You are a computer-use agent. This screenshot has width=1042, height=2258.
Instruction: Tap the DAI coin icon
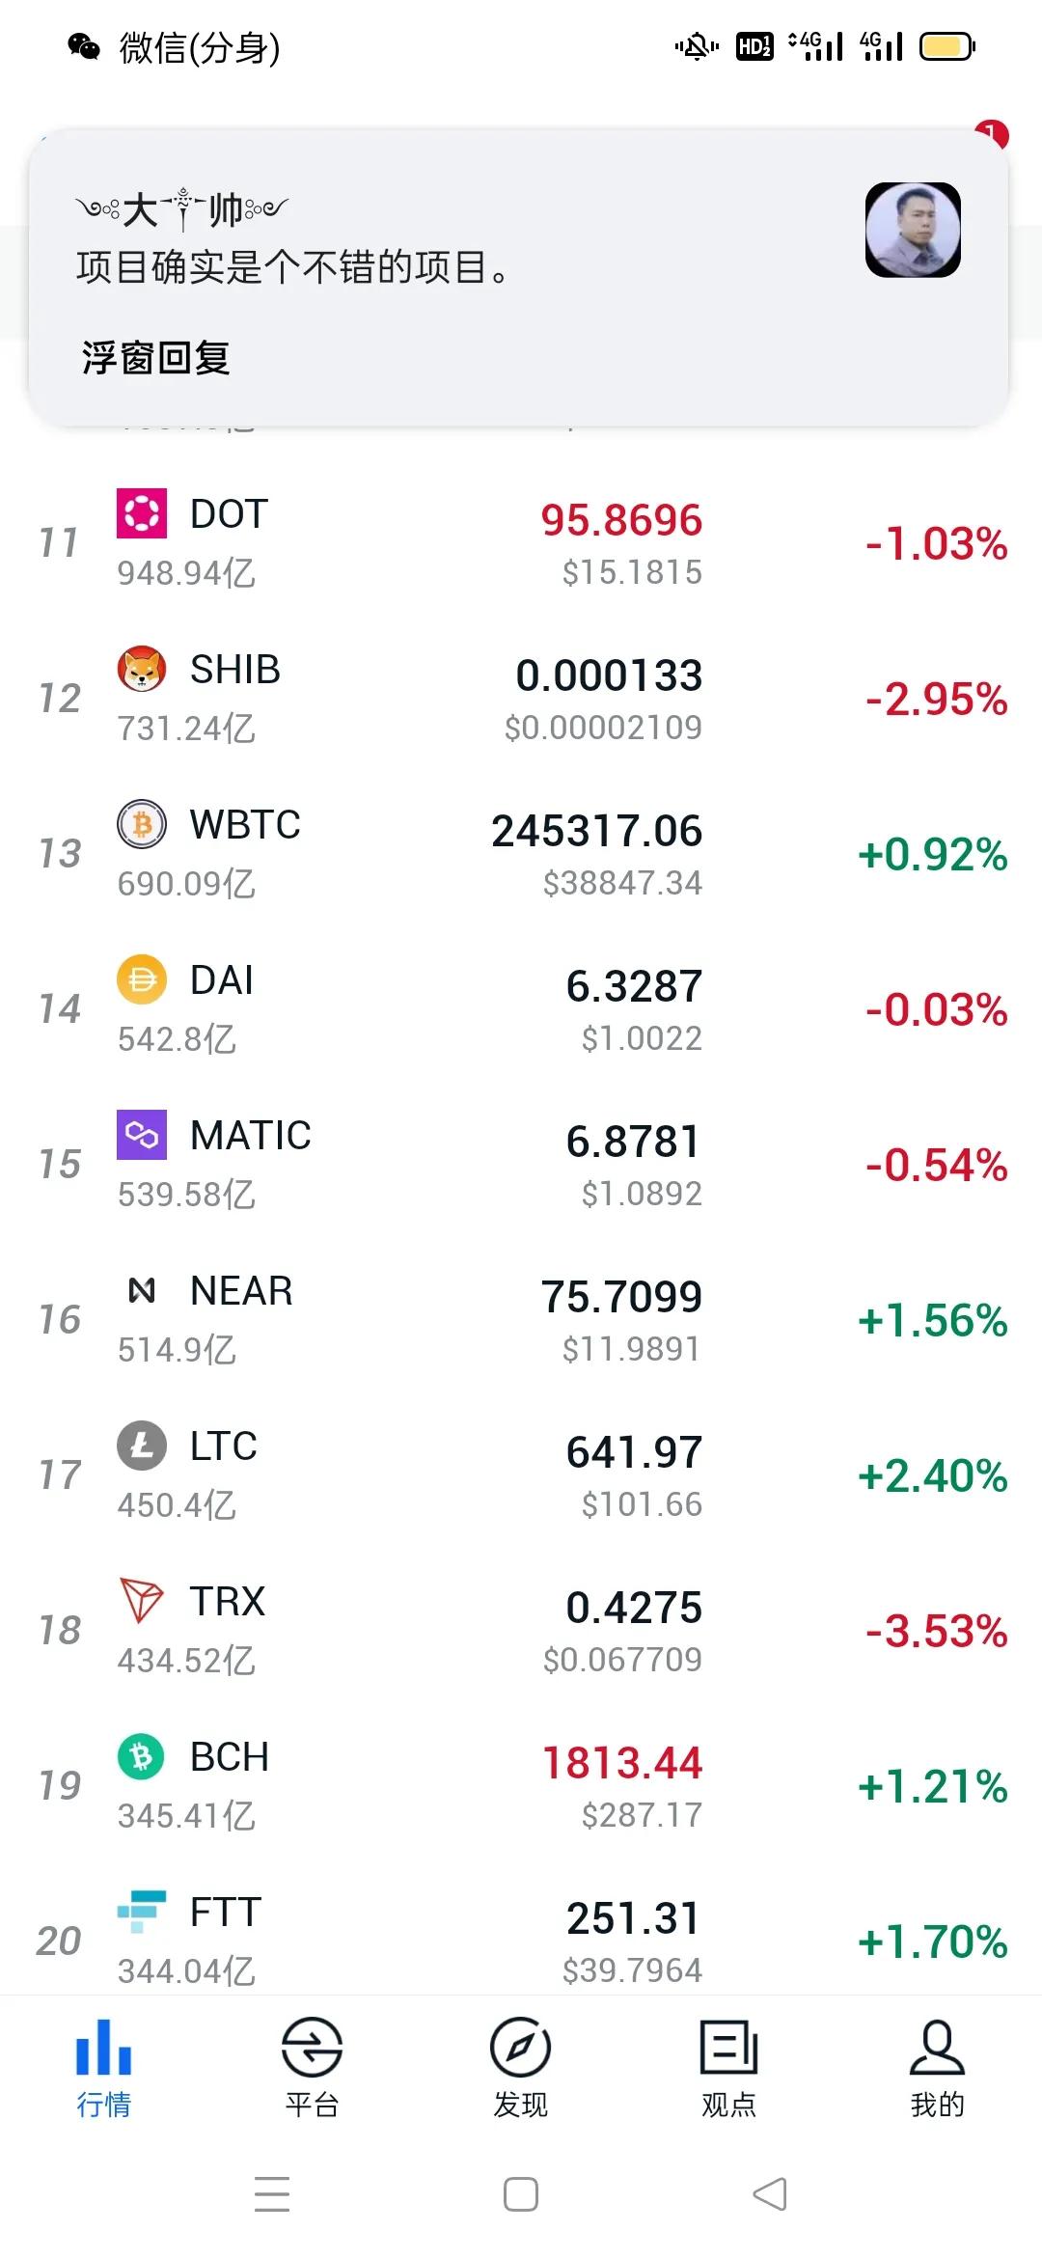[142, 979]
